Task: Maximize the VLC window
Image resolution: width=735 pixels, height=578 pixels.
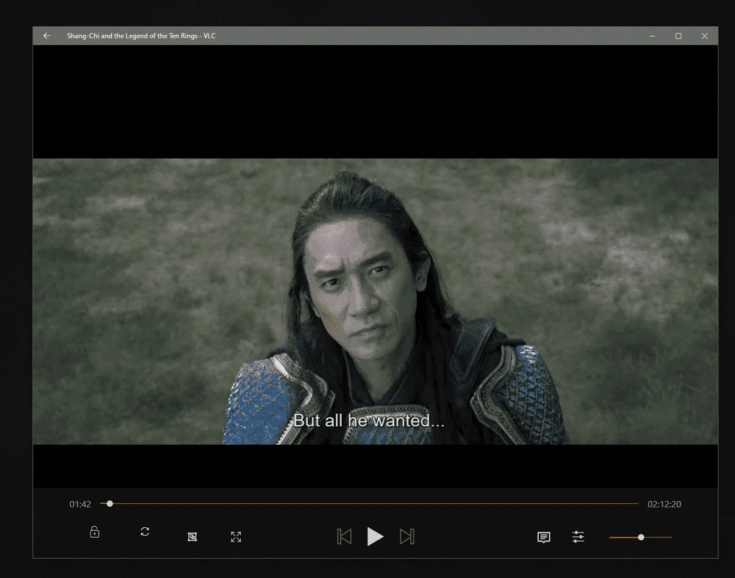Action: 679,36
